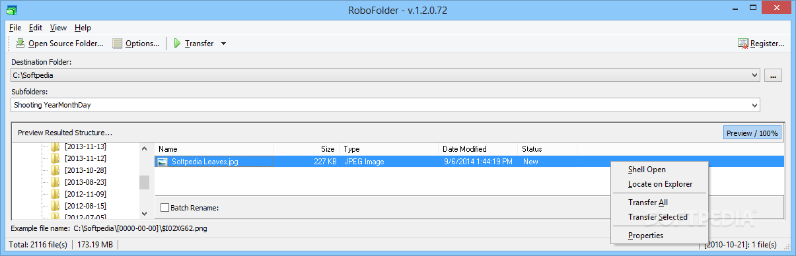Click the Register... button
Viewport: 796px width, 256px height.
coord(761,44)
